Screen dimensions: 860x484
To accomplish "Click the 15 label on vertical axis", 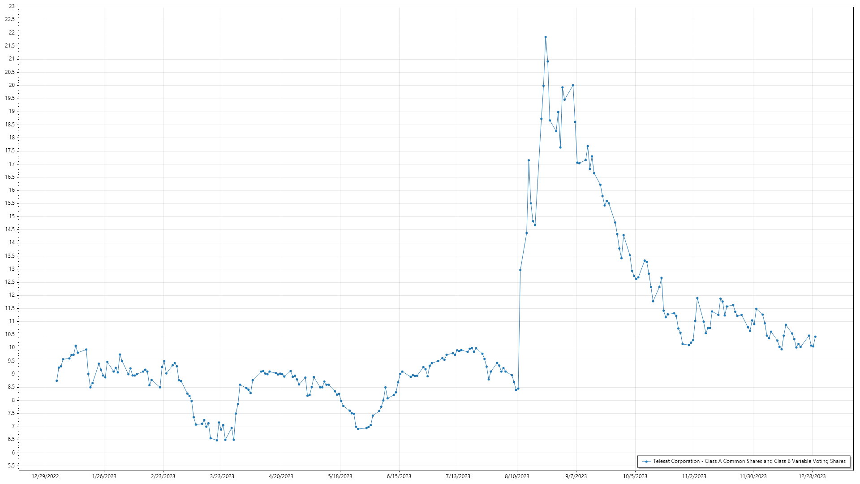I will (12, 216).
